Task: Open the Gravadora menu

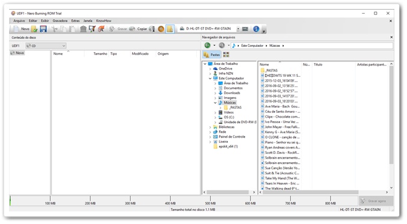Action: tap(60, 20)
